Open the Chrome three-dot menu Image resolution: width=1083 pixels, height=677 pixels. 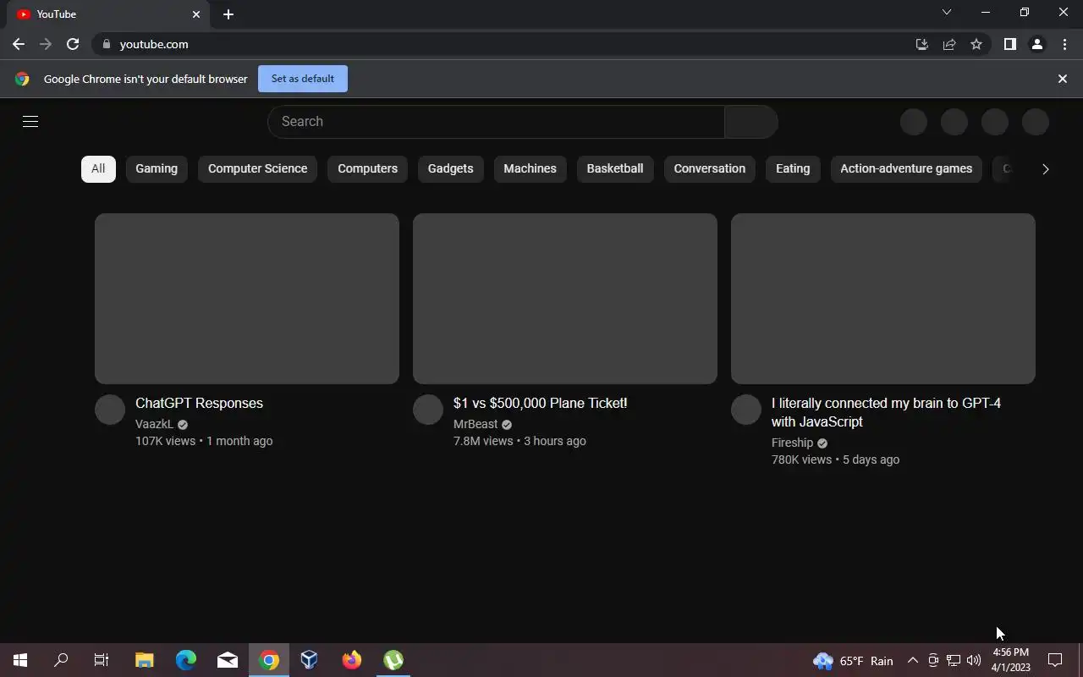click(1064, 44)
